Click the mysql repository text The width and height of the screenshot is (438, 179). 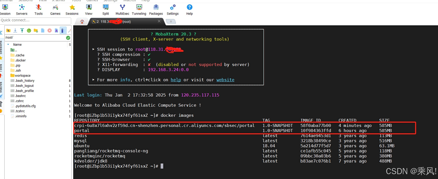[x=81, y=141]
